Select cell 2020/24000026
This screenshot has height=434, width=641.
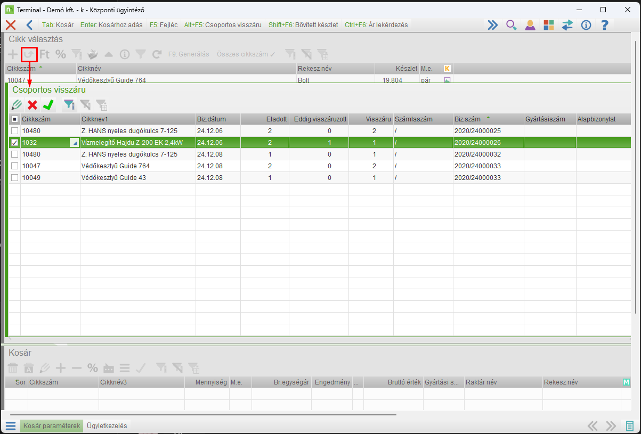click(488, 142)
